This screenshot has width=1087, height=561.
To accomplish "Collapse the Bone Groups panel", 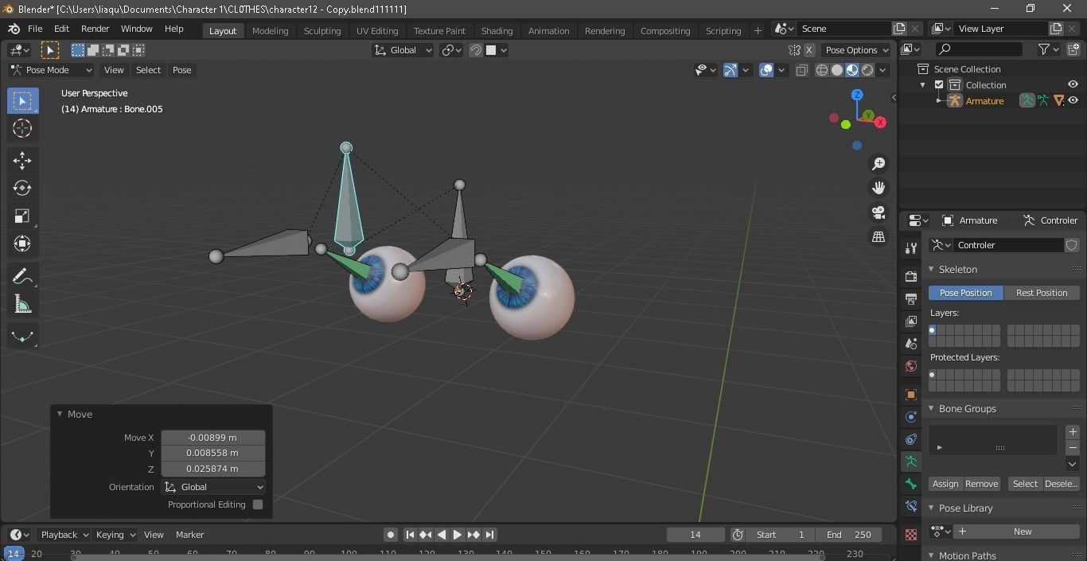I will (x=932, y=408).
